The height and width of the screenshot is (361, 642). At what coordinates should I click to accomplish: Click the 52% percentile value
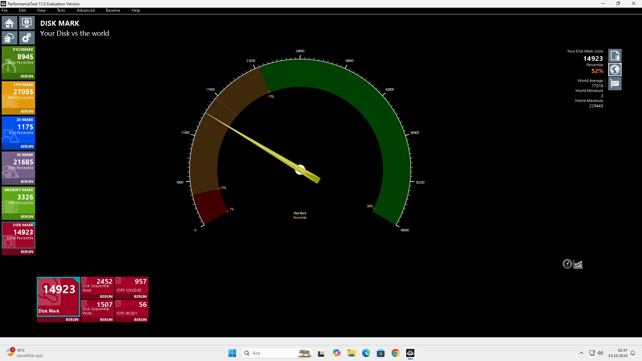[597, 71]
